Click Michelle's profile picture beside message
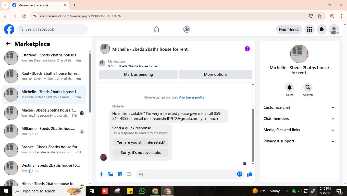 click(104, 157)
